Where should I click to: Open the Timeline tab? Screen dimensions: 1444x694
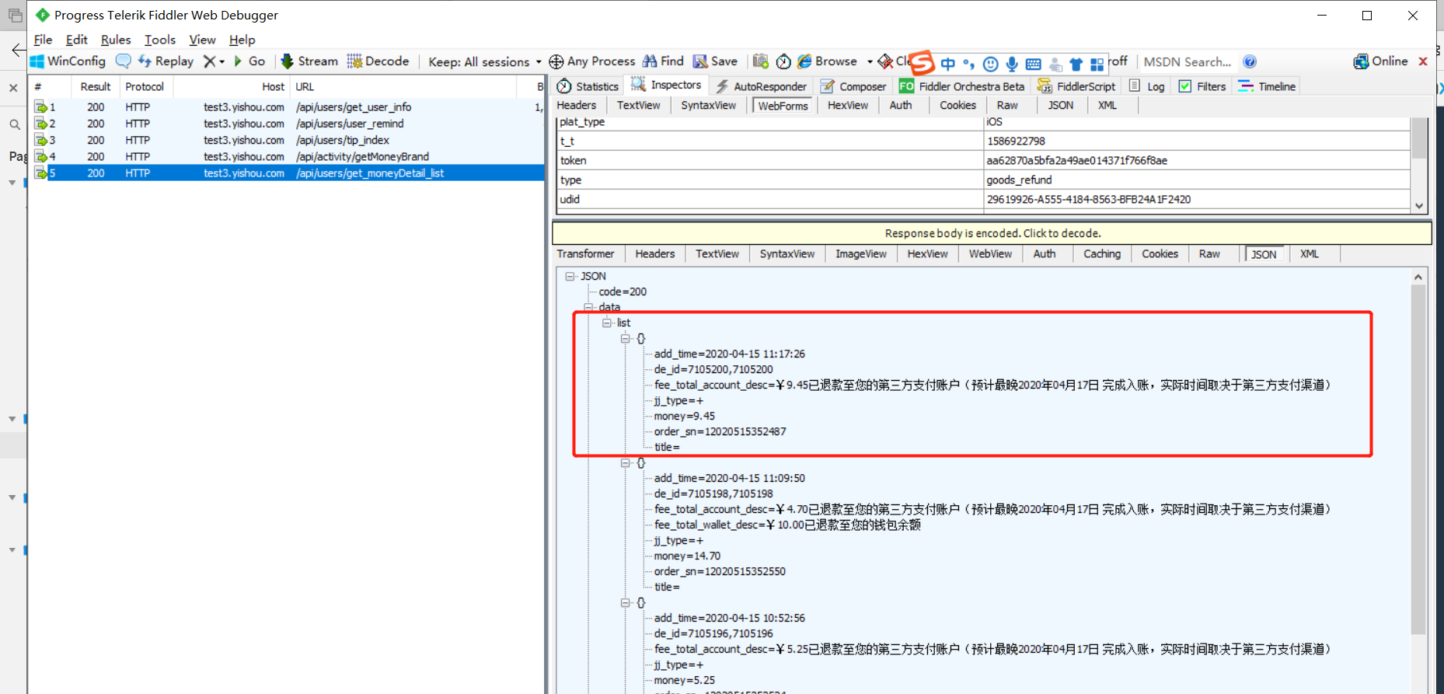point(1268,86)
